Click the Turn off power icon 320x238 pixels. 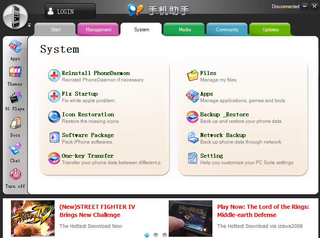[15, 174]
